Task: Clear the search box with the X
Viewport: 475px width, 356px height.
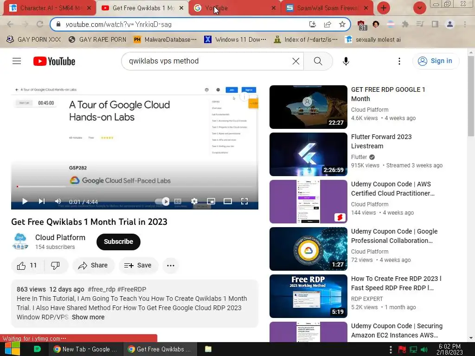Action: (295, 61)
